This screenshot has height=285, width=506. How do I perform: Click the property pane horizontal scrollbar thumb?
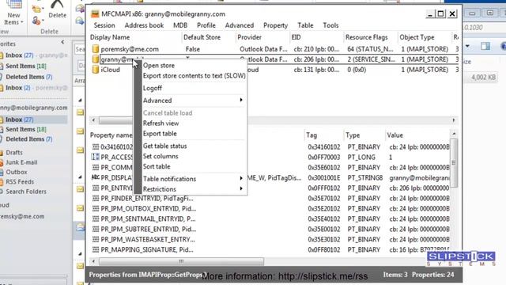[181, 261]
